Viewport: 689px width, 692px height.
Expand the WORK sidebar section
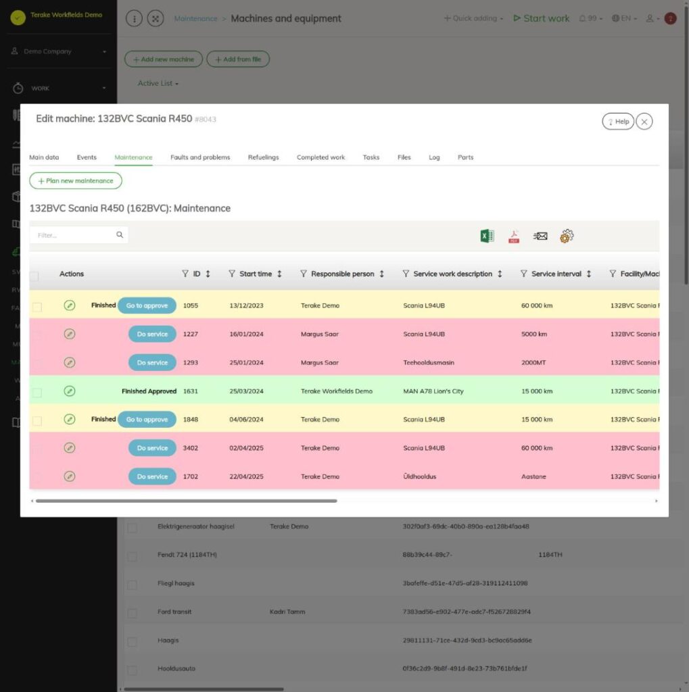point(104,89)
